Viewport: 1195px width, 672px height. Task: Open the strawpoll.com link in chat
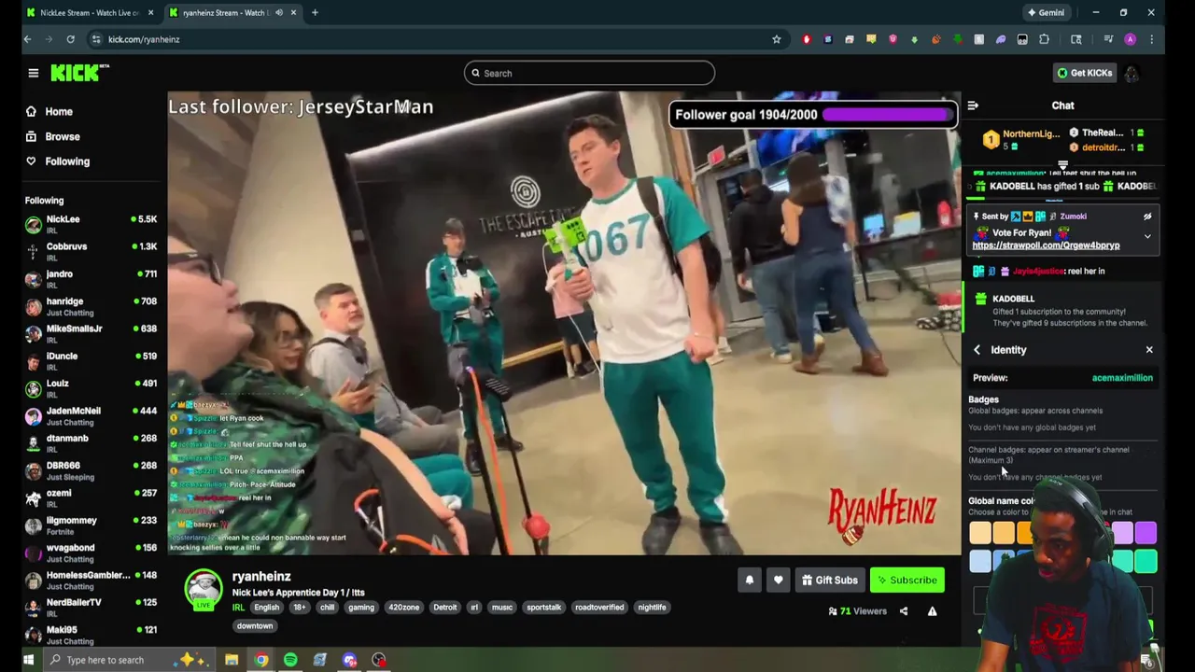[1046, 245]
